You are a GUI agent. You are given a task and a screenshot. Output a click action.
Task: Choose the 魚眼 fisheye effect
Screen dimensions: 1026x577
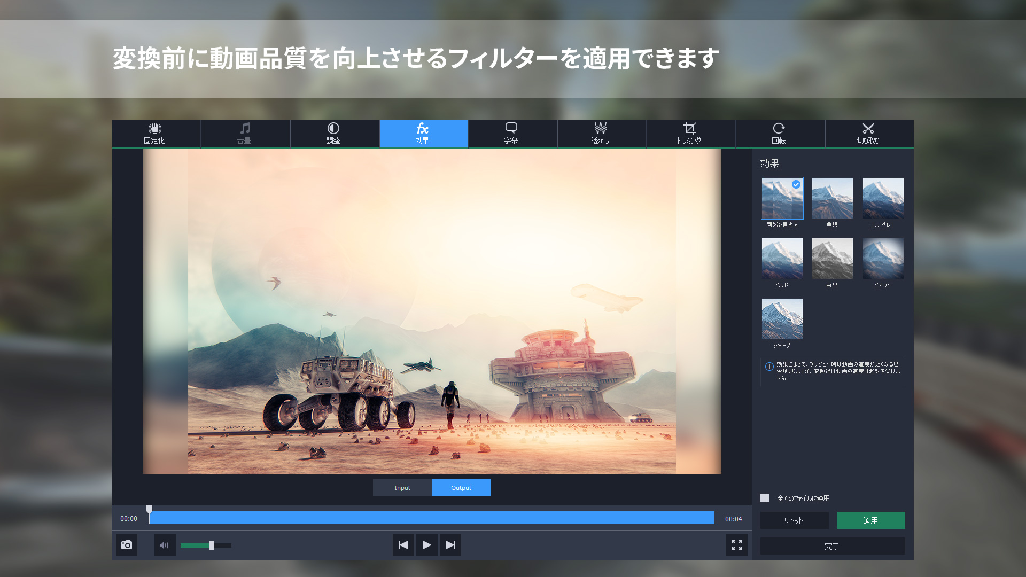(x=833, y=198)
